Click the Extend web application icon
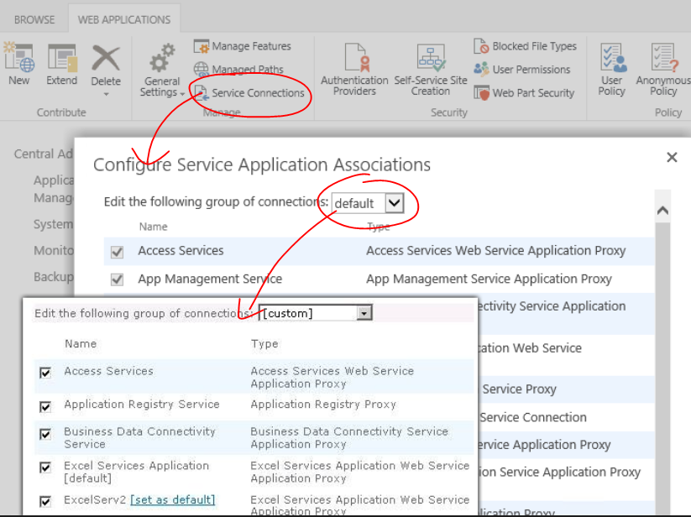This screenshot has height=517, width=691. [61, 59]
